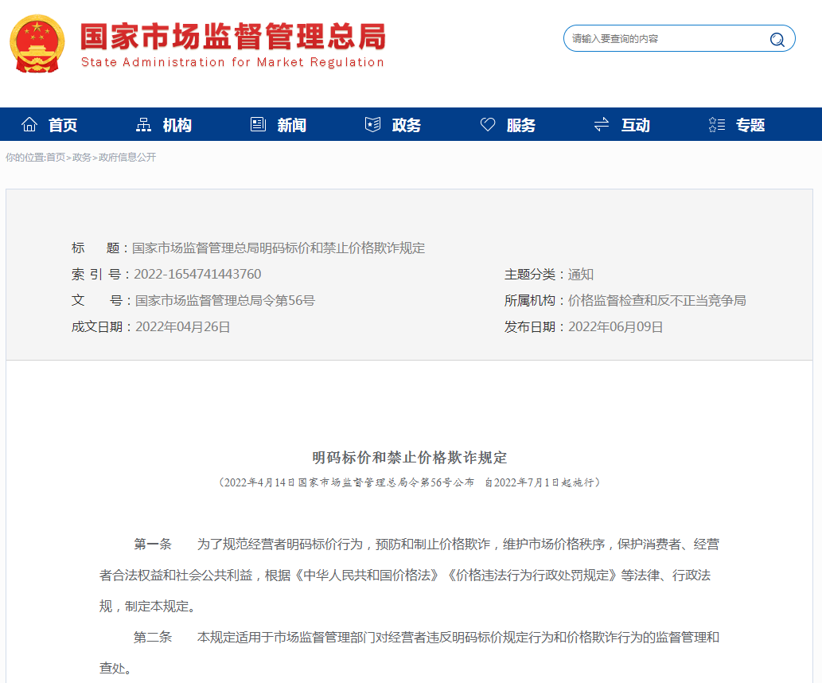
Task: Click the heart icon beside 服务
Action: tap(487, 123)
